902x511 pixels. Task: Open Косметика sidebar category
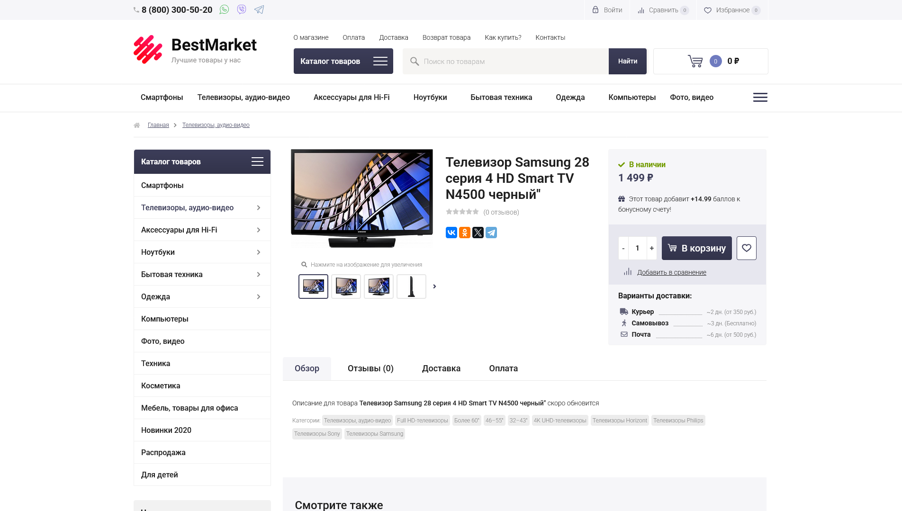tap(202, 385)
